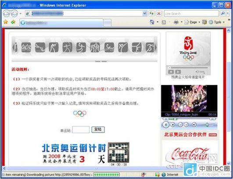This screenshot has height=179, width=233.
Task: Click the browser Back arrow button
Action: tap(7, 14)
